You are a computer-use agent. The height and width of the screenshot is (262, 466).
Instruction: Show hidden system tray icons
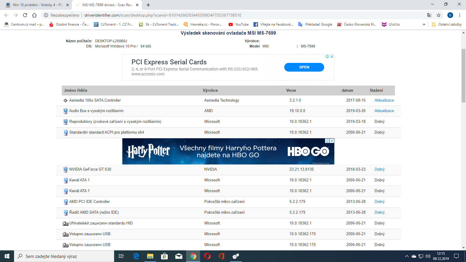407,256
